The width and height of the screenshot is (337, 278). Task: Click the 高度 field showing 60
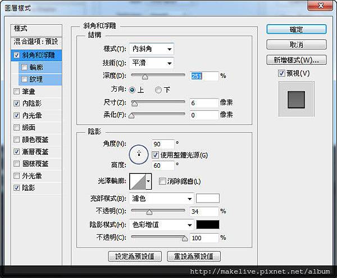click(163, 165)
